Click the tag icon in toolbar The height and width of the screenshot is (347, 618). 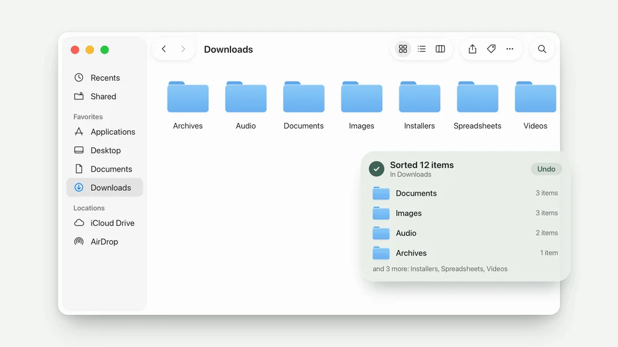point(491,49)
